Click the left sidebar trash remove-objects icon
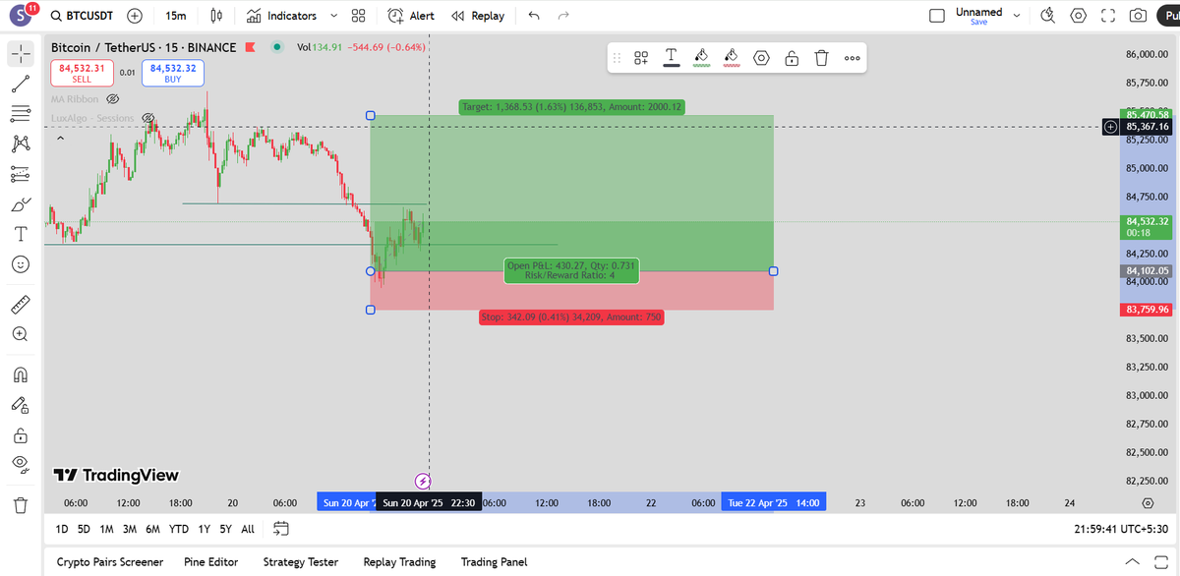This screenshot has height=576, width=1180. [21, 505]
